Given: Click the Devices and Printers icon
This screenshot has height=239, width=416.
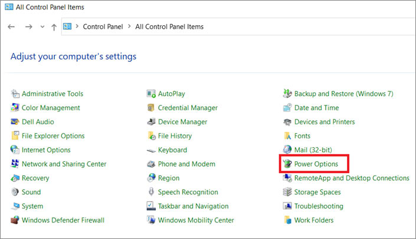Looking at the screenshot, I should [287, 122].
